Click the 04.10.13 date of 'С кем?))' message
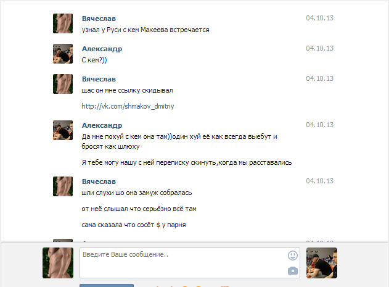The image size is (389, 287). [x=319, y=48]
